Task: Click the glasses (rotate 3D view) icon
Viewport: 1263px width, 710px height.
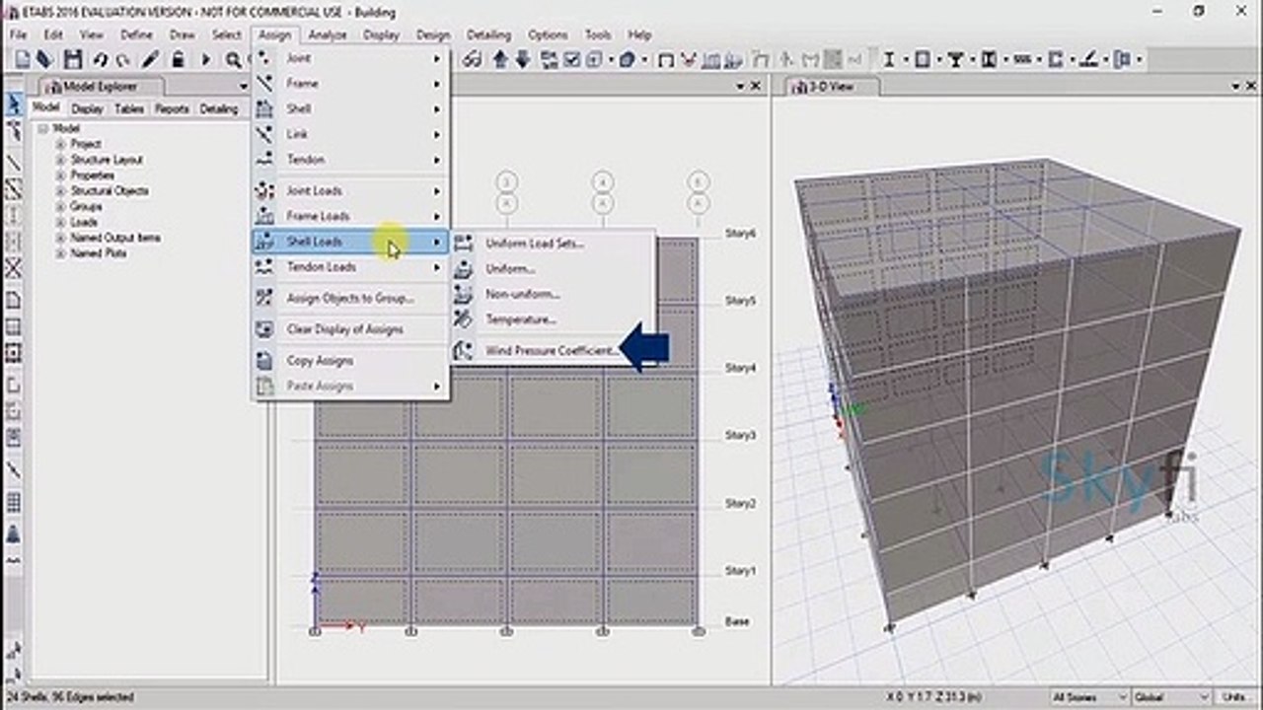Action: pos(473,60)
